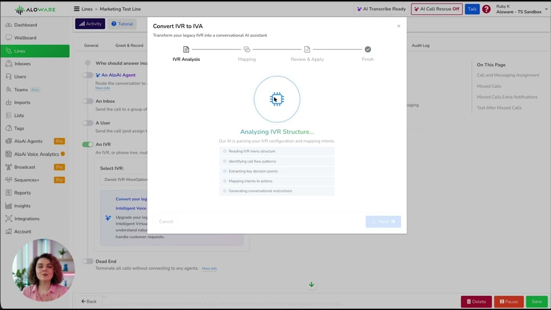Screen dimensions: 551x310
Task: Go back with the Back button
Action: [x=89, y=301]
